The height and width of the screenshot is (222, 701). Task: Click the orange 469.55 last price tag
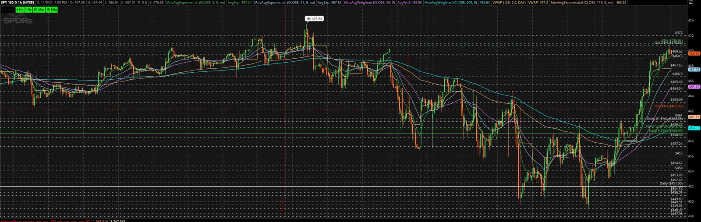694,53
